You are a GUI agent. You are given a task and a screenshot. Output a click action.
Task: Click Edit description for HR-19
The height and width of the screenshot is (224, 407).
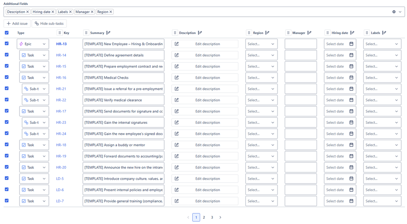[205, 156]
